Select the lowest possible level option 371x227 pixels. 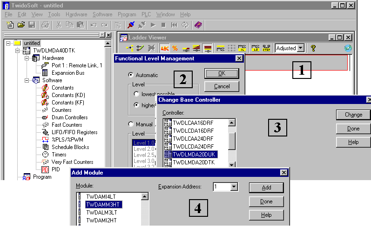tap(136, 94)
